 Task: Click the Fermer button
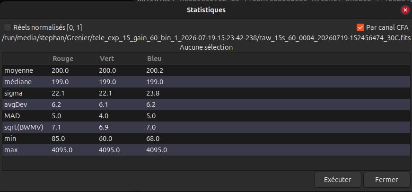pyautogui.click(x=386, y=180)
